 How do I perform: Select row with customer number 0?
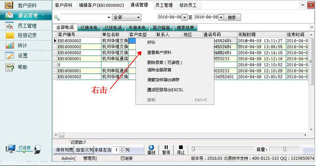pyautogui.click(x=180, y=65)
